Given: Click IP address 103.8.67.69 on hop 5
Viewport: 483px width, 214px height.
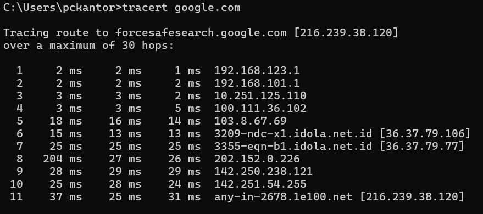Looking at the screenshot, I should (x=251, y=121).
